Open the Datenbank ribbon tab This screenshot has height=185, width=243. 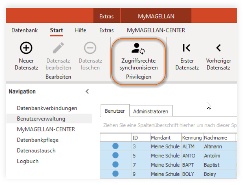pyautogui.click(x=25, y=30)
